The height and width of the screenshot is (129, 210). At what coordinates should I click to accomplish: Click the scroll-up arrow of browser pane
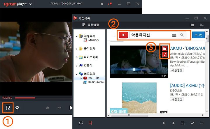(x=207, y=31)
